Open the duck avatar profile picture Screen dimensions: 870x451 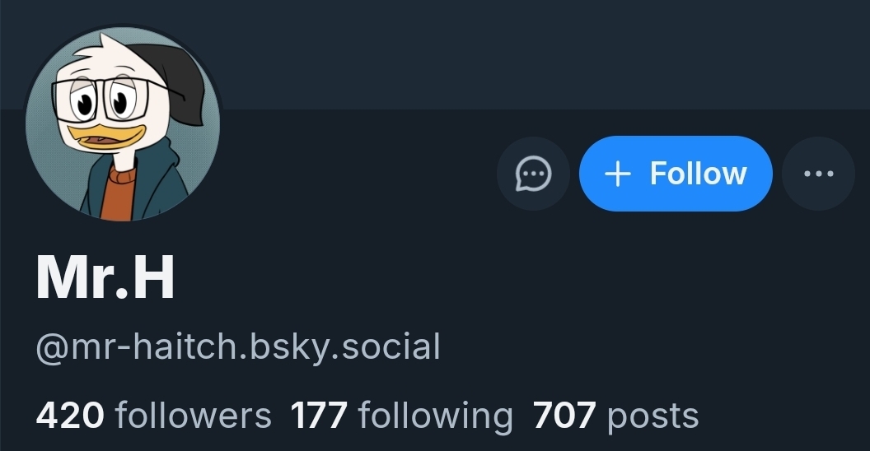(123, 124)
